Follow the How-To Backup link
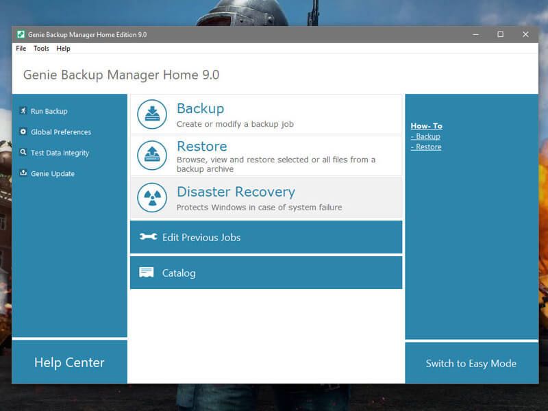The height and width of the screenshot is (411, 548). coord(426,136)
